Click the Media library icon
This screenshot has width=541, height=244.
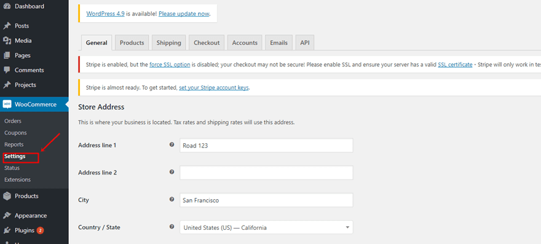point(7,41)
